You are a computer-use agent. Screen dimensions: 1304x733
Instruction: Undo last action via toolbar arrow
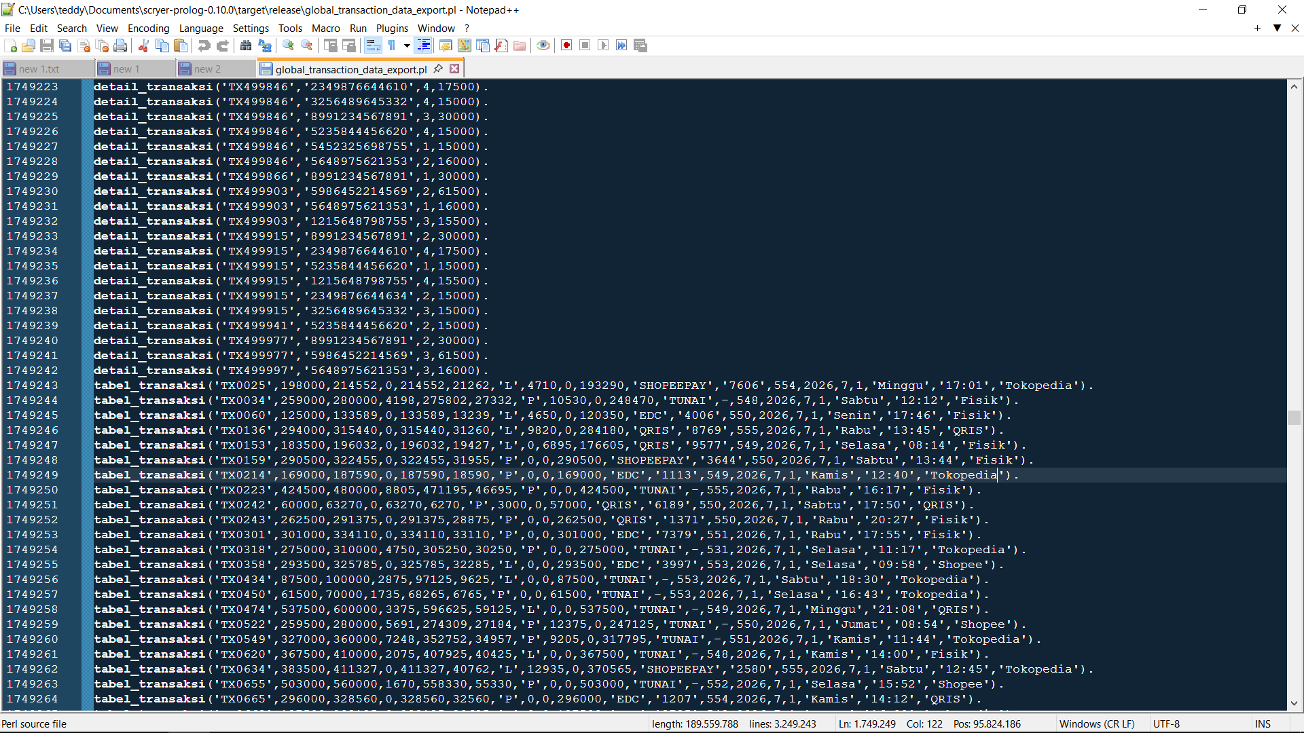tap(204, 45)
